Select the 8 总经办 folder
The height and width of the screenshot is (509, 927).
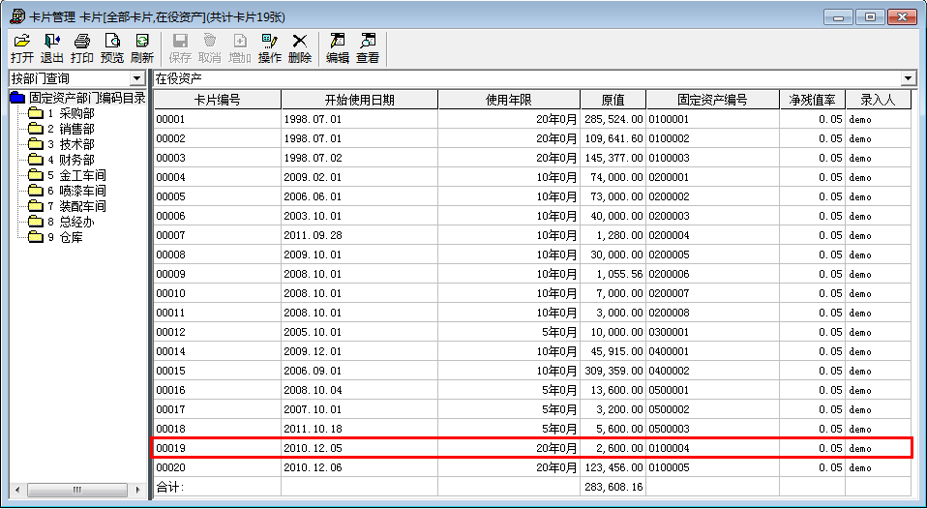point(62,222)
